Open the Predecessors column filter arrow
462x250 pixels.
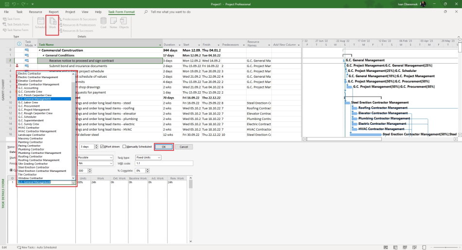(x=244, y=45)
